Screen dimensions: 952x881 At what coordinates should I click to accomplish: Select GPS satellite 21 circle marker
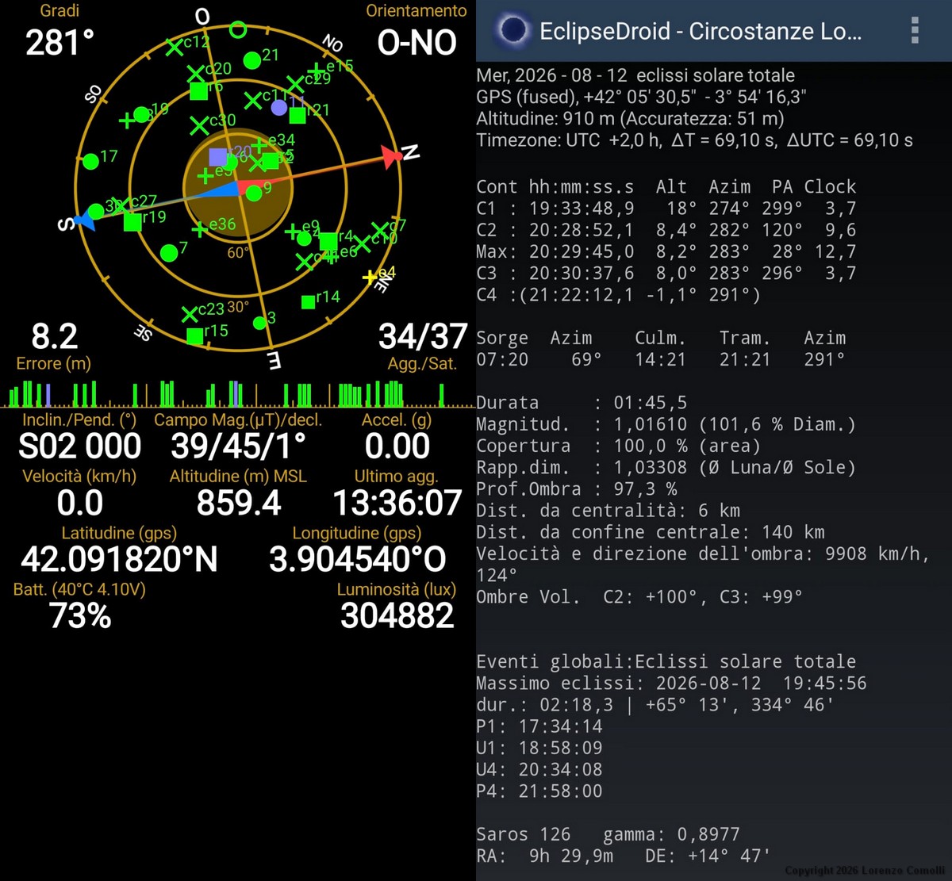(x=251, y=59)
